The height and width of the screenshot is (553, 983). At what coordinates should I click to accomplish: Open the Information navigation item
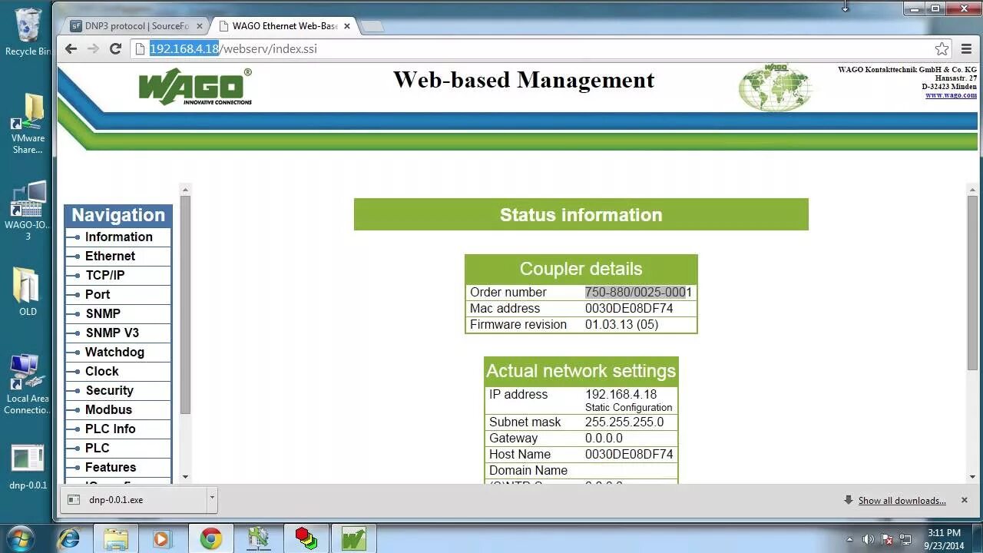(118, 237)
